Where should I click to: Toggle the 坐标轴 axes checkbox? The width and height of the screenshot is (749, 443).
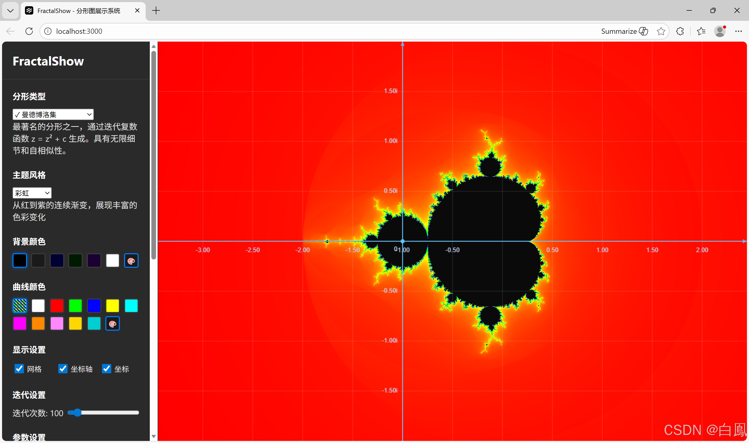(63, 369)
